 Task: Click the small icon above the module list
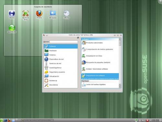tap(78, 38)
